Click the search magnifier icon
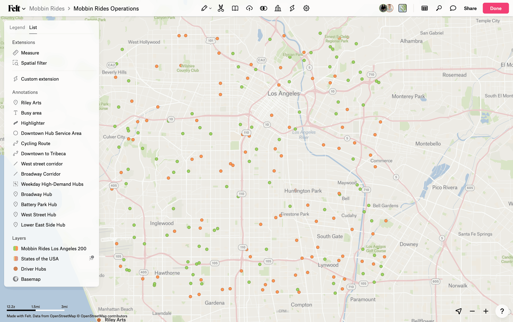Viewport: 513px width, 322px height. pos(439,8)
